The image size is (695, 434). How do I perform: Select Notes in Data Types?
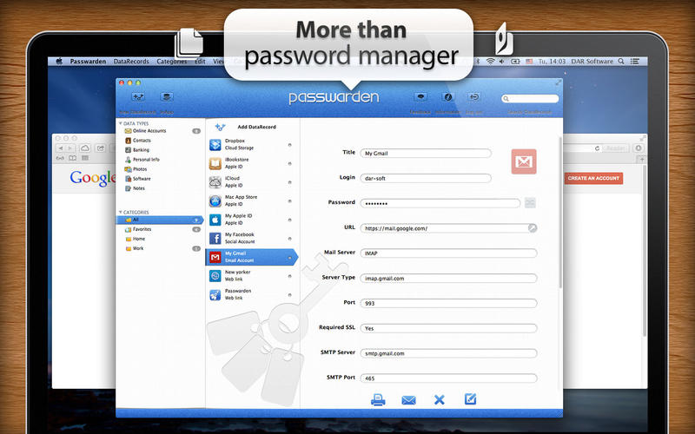(160, 188)
